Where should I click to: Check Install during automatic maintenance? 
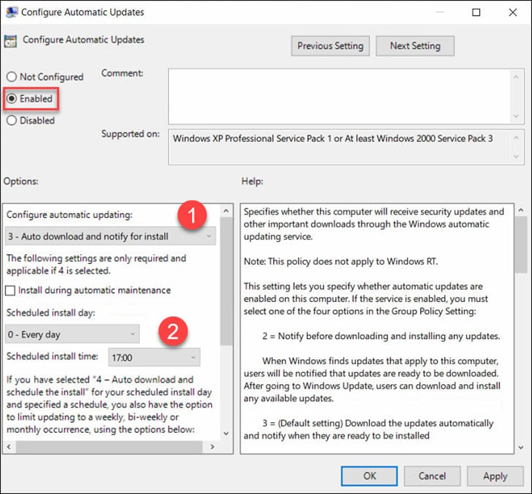point(10,290)
